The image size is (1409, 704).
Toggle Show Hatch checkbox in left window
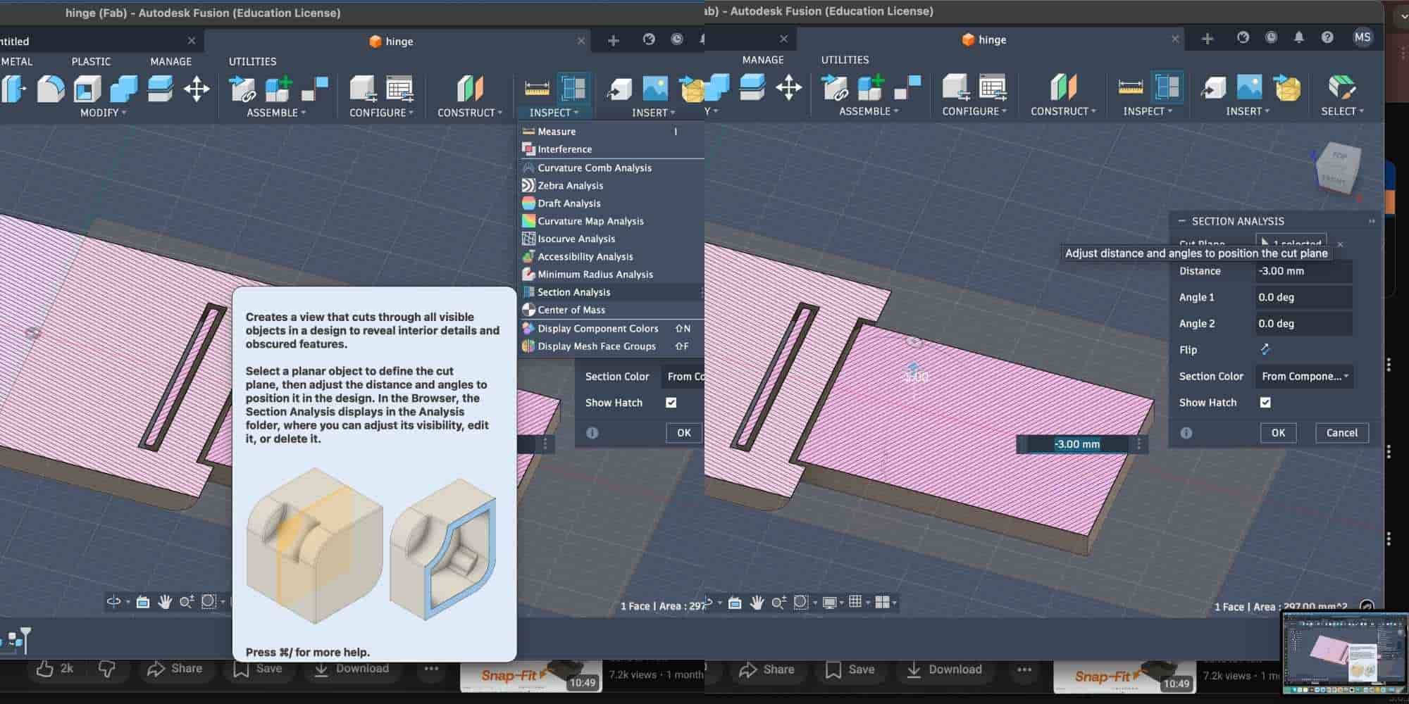671,403
